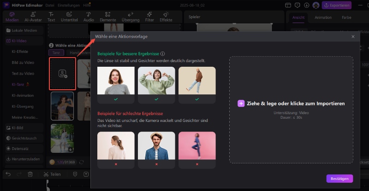Click the text T icon in timeline toolbar
369x191 pixels.
pyautogui.click(x=86, y=174)
